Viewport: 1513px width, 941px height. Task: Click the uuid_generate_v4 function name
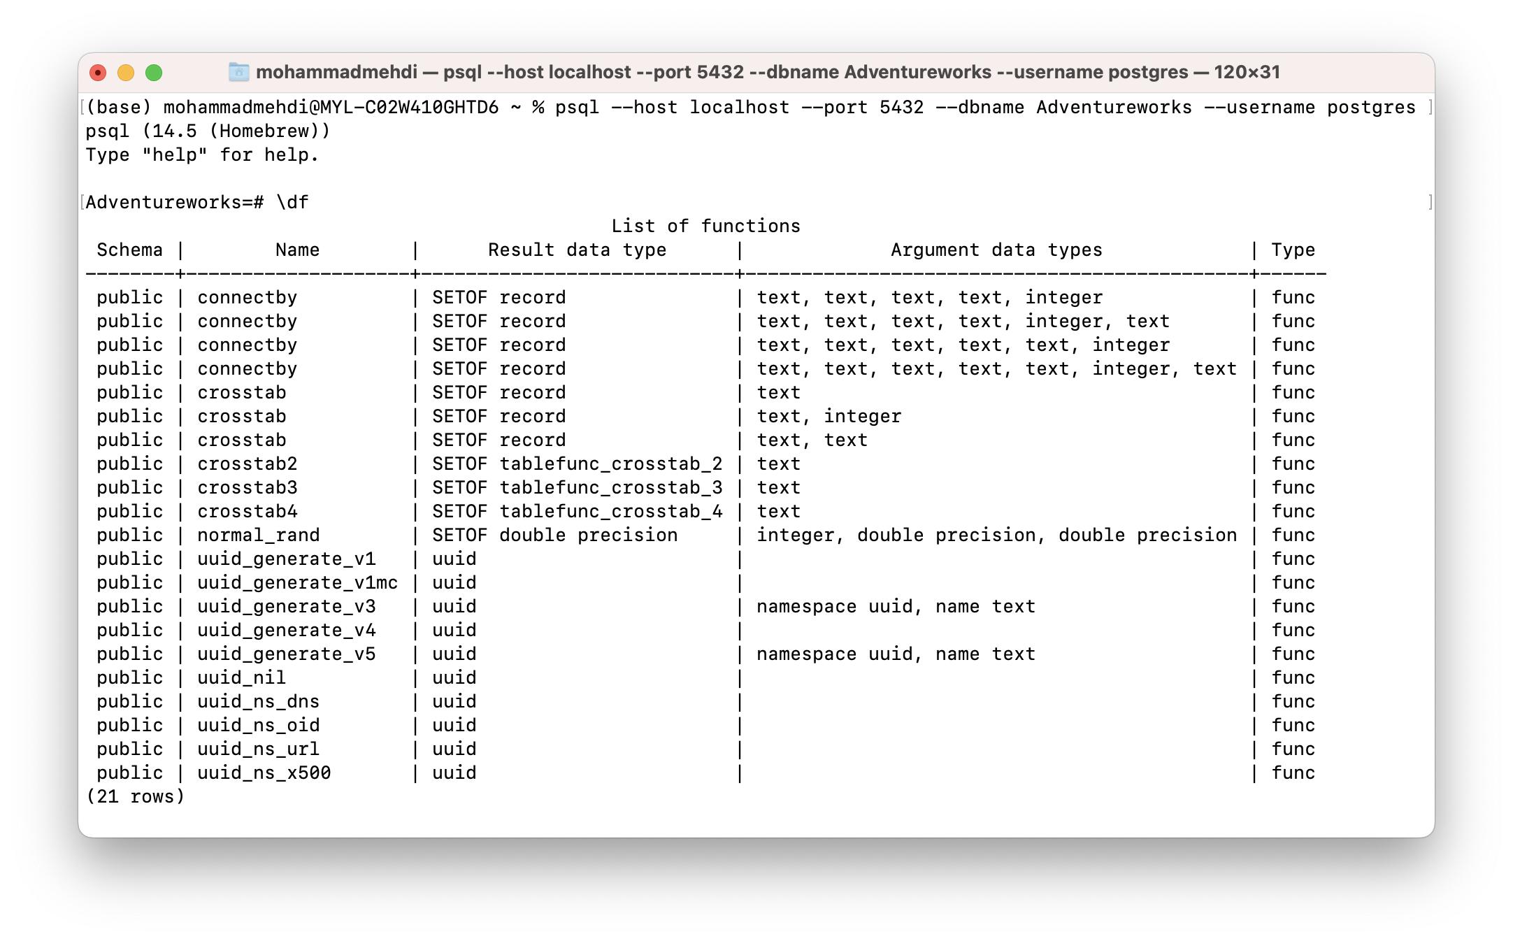287,631
